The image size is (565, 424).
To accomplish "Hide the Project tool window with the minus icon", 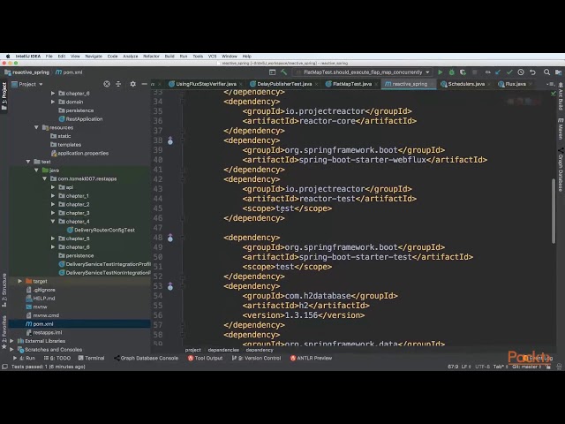I will pyautogui.click(x=144, y=84).
